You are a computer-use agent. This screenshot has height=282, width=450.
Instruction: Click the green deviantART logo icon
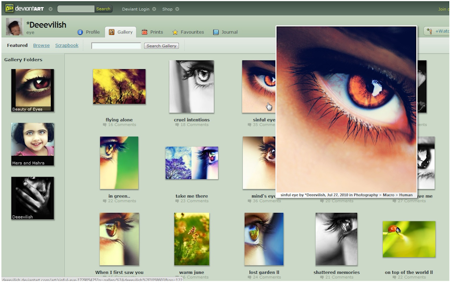point(9,8)
